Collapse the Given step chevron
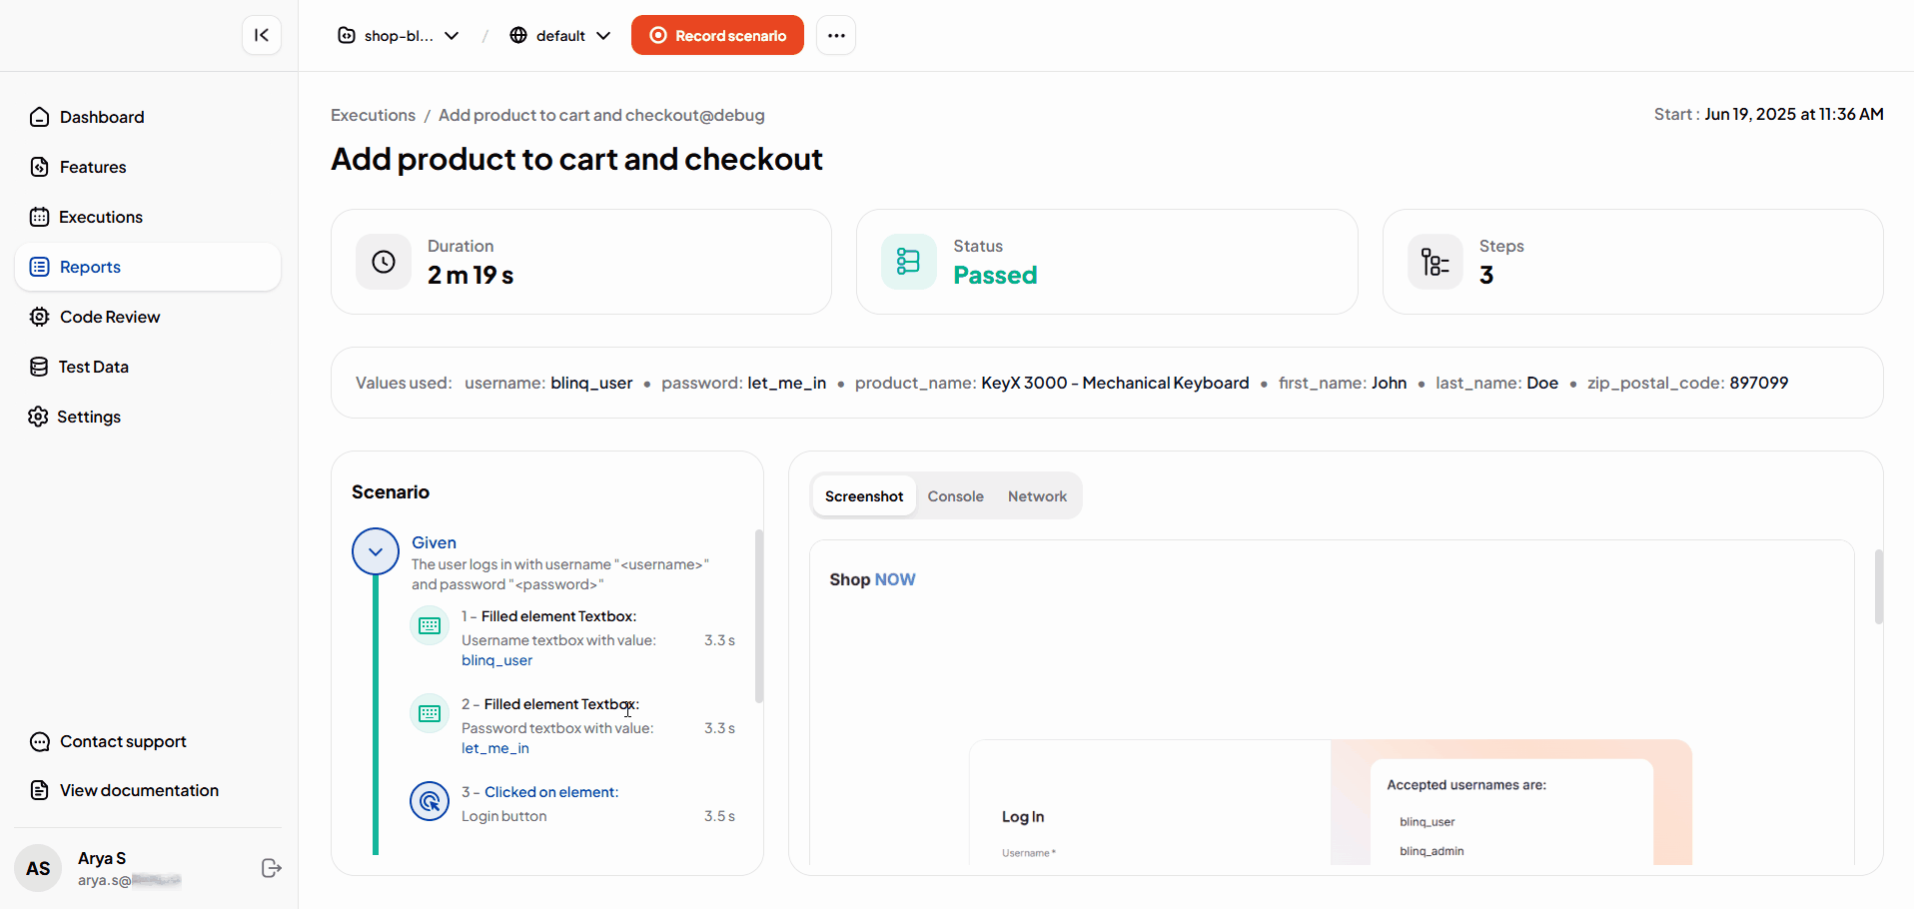This screenshot has width=1914, height=909. pos(376,551)
